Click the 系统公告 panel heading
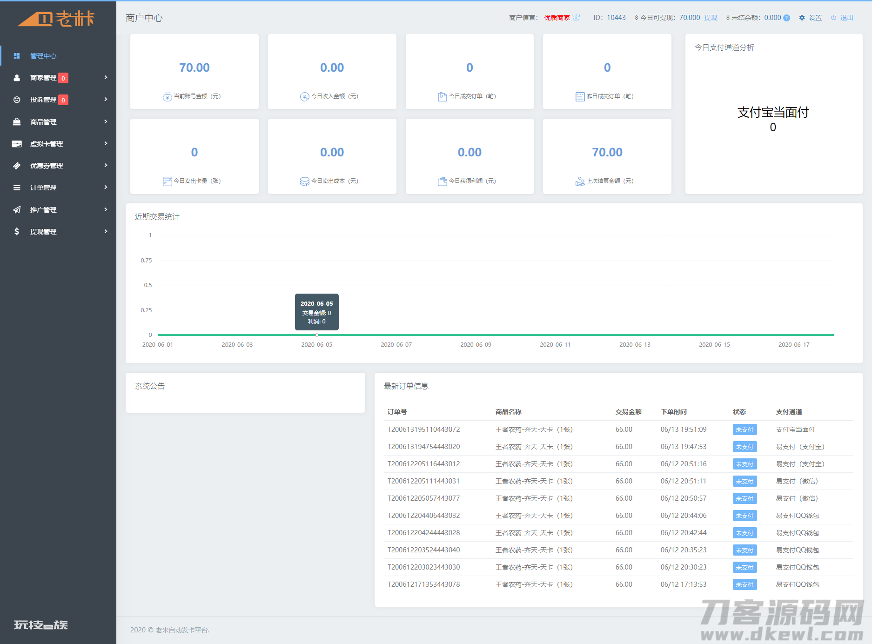 click(150, 386)
